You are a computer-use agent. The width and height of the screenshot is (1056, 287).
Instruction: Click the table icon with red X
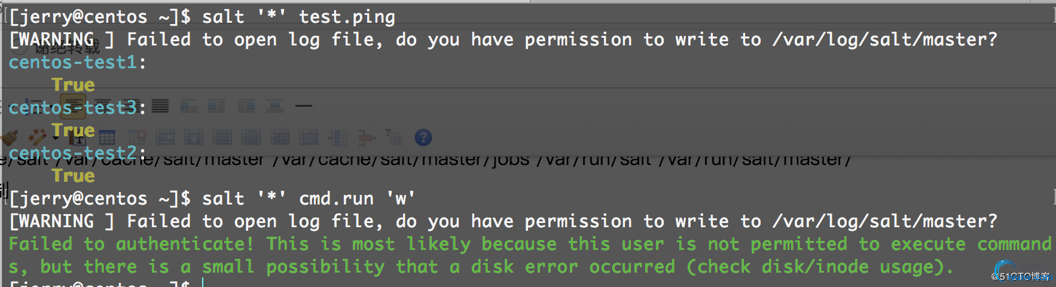pyautogui.click(x=137, y=138)
